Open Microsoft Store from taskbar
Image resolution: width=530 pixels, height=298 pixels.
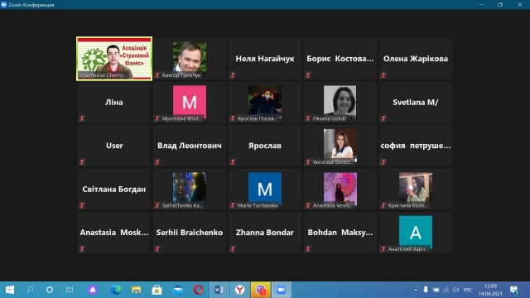click(x=157, y=290)
